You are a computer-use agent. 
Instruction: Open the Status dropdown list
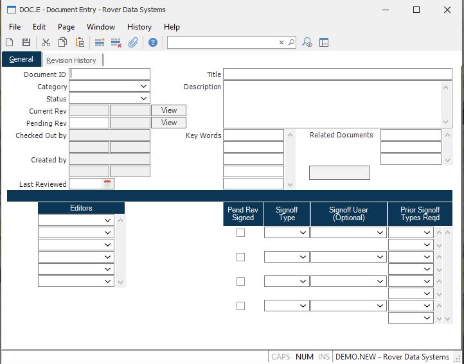(144, 99)
